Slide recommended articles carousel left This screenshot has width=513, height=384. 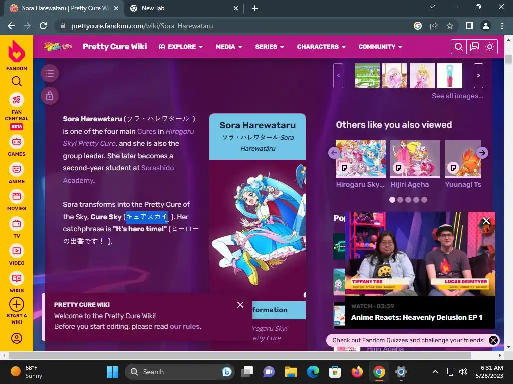(334, 153)
